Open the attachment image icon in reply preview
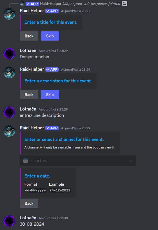158x230 pixels. pyautogui.click(x=125, y=3)
